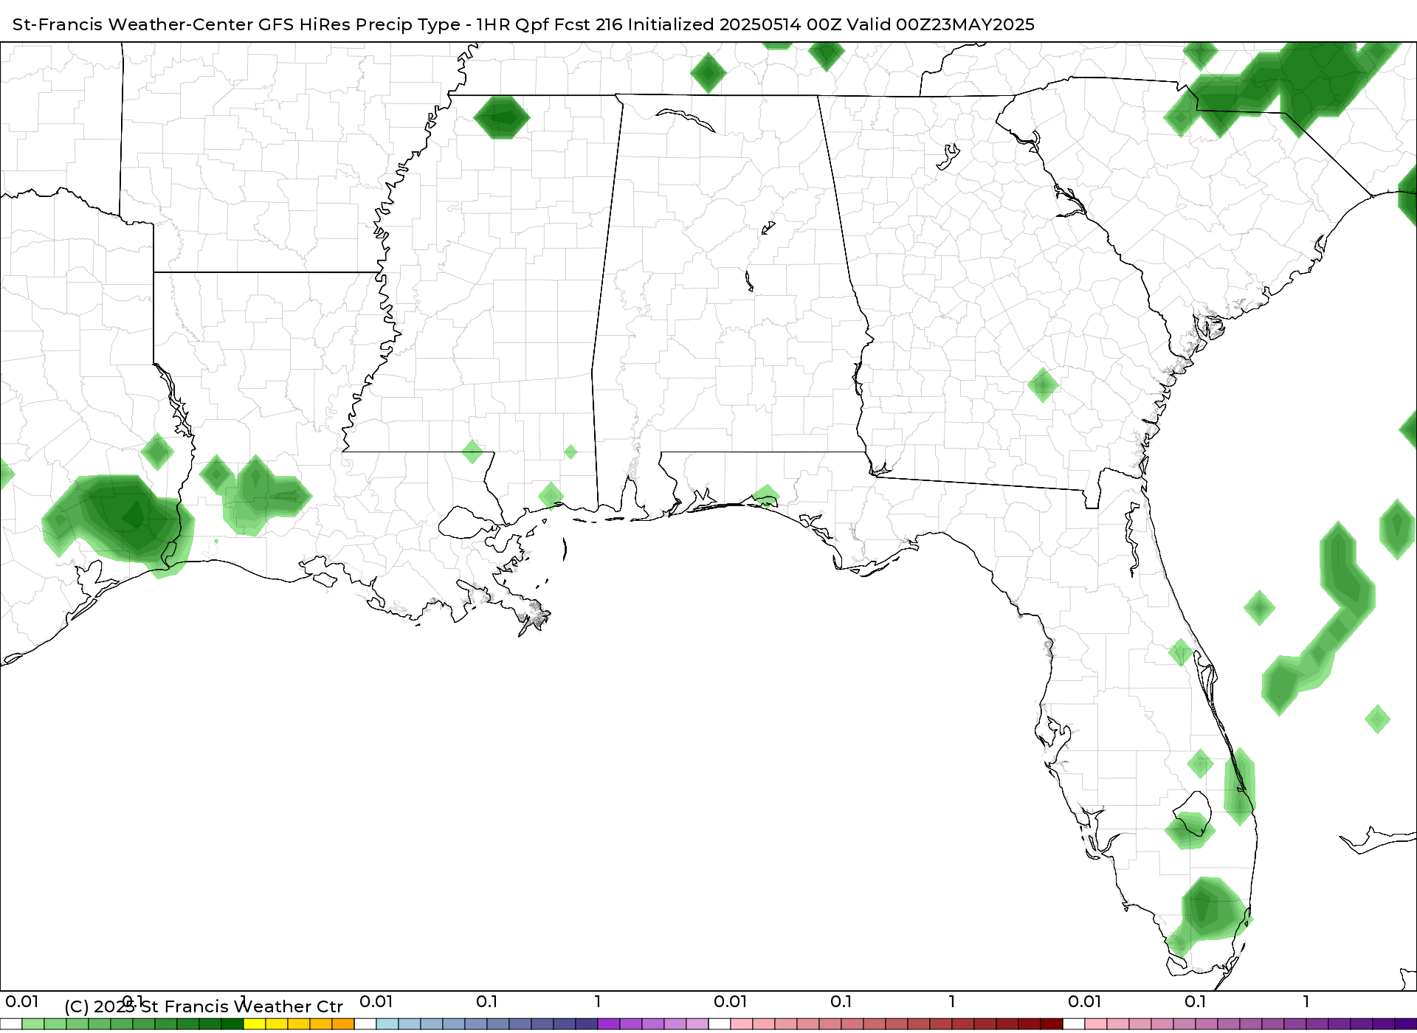The width and height of the screenshot is (1417, 1033).
Task: Click the "0.1" label above the blue scale
Action: [487, 1001]
